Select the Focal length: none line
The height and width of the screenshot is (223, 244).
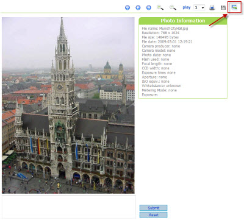157,64
